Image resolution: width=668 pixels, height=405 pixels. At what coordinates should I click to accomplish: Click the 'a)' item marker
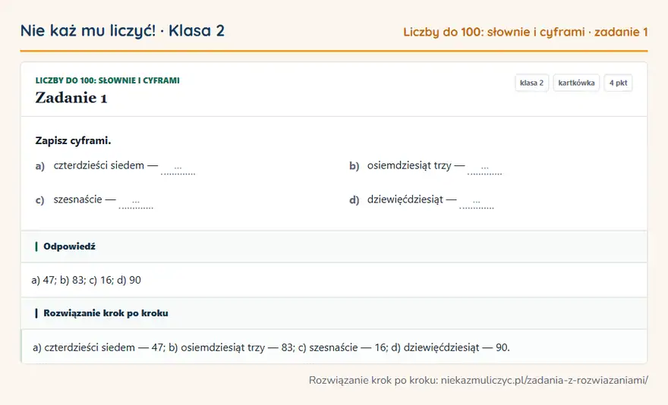[x=40, y=166]
